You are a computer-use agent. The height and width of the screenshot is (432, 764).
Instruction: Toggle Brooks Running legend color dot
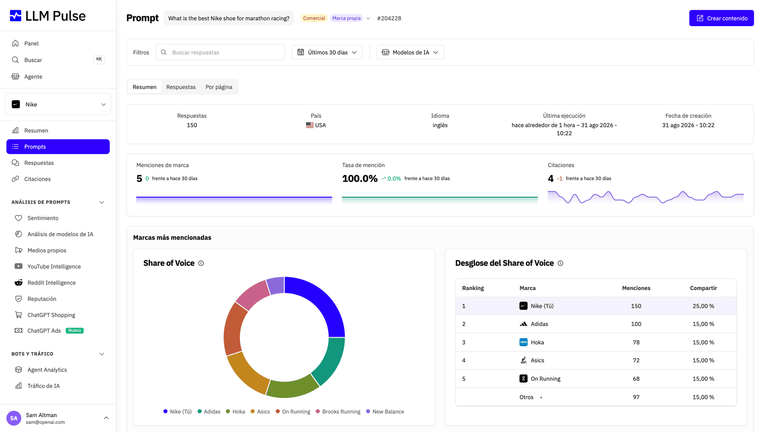(x=318, y=411)
